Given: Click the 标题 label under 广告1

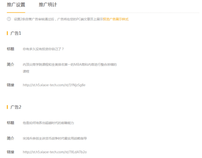Looking at the screenshot, I should pos(10,49).
